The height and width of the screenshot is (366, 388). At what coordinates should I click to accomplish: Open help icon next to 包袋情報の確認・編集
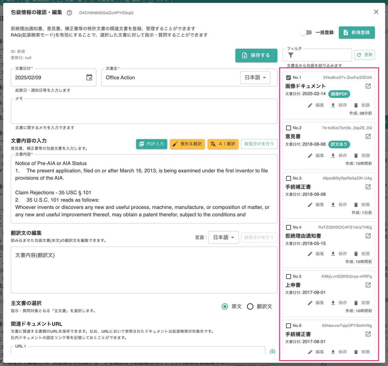69,13
